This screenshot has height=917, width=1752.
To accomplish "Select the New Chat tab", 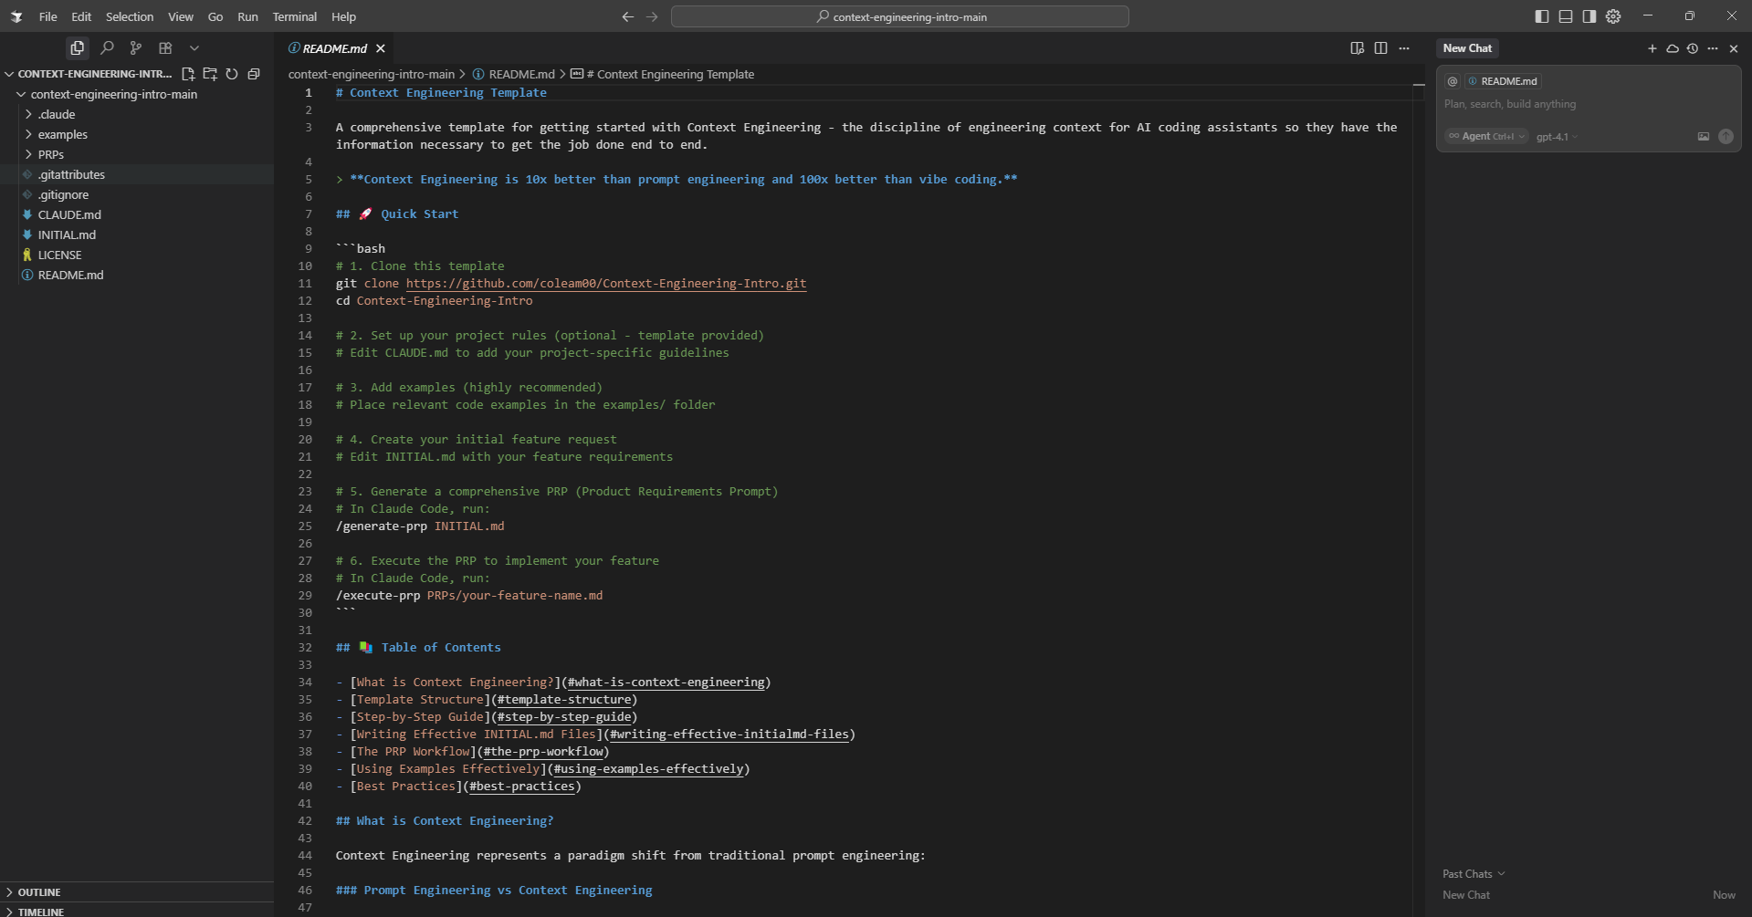I will pos(1467,48).
